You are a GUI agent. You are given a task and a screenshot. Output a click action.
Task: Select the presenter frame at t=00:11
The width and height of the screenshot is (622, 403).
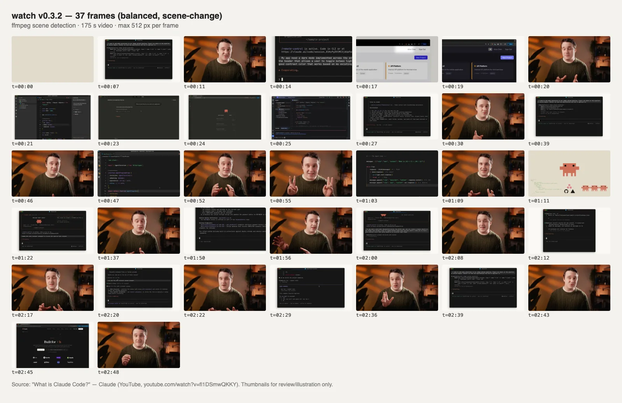tap(225, 59)
